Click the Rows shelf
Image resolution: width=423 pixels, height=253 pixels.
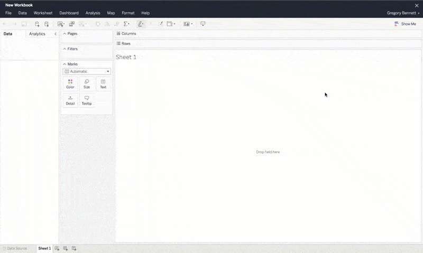pos(268,43)
